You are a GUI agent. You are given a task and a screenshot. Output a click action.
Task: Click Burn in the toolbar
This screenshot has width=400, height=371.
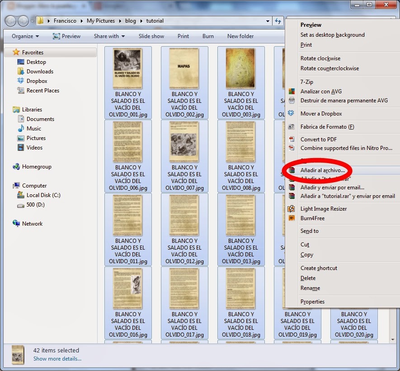click(208, 36)
